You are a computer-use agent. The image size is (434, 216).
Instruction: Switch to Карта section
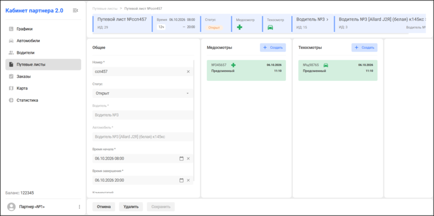point(43,88)
